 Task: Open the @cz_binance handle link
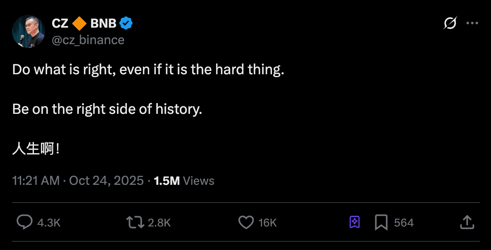coord(88,40)
